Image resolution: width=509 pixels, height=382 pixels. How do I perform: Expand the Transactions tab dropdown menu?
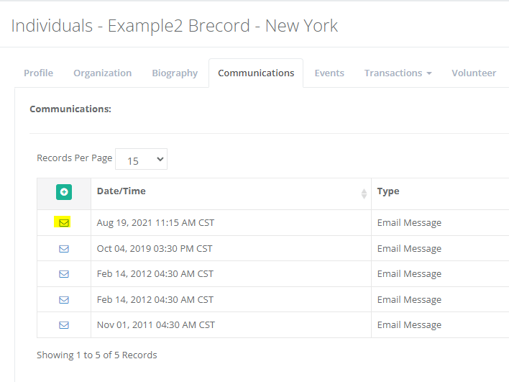tap(398, 73)
